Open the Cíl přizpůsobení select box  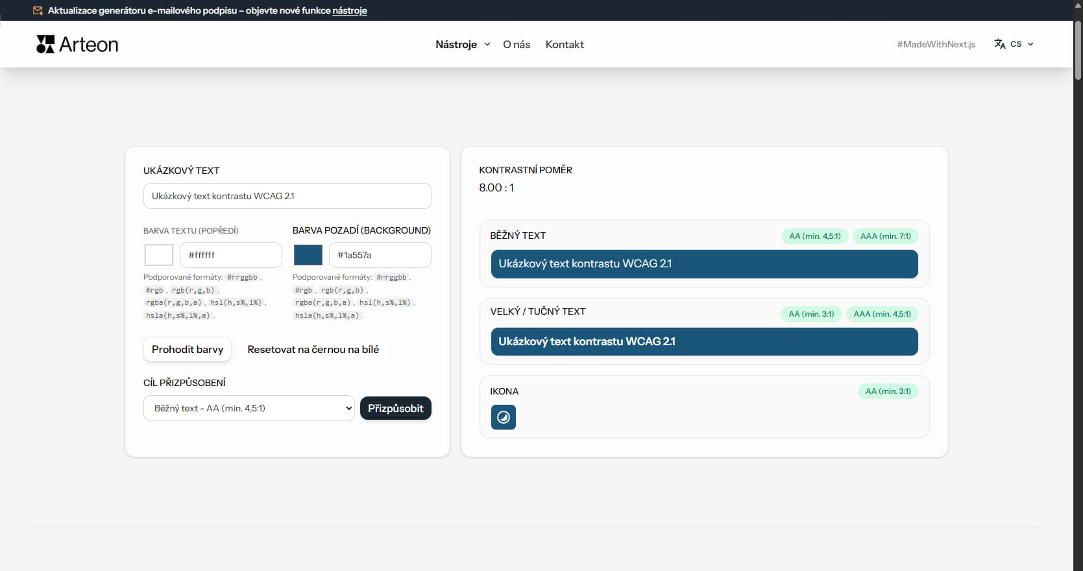point(249,408)
